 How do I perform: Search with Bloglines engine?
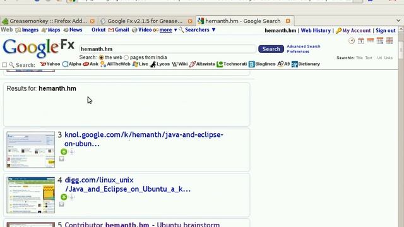point(262,64)
